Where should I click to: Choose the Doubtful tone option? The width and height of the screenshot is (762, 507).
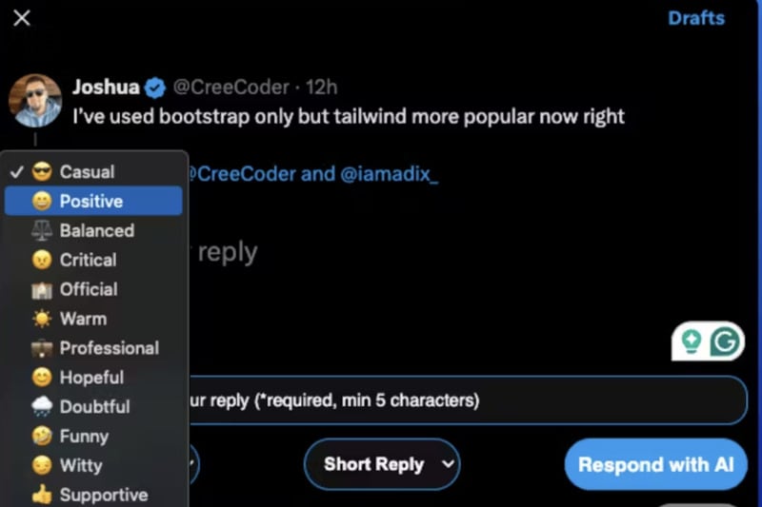(94, 407)
